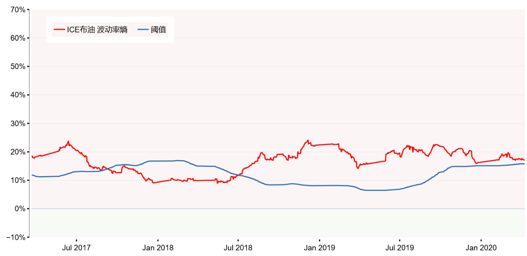Click the blue line swatch in the legend

[143, 30]
